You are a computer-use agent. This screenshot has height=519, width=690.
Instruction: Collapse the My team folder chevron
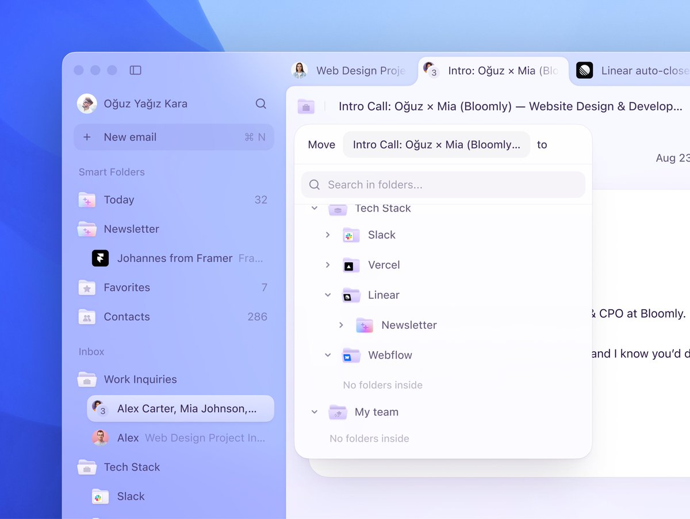coord(315,412)
